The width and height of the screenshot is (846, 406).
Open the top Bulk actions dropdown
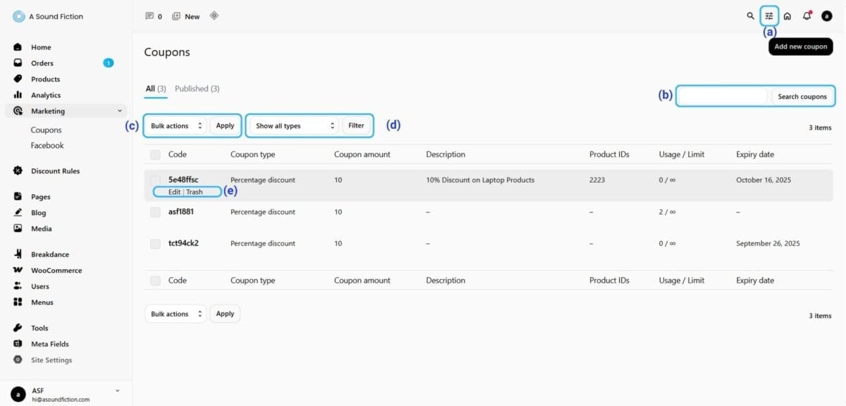point(176,126)
